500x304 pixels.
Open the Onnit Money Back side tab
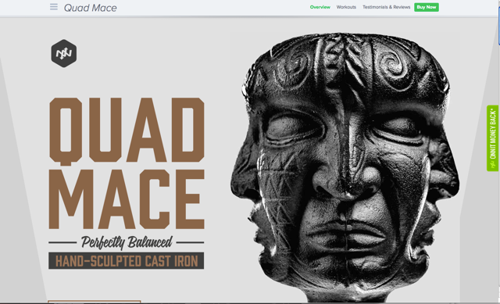coord(493,138)
